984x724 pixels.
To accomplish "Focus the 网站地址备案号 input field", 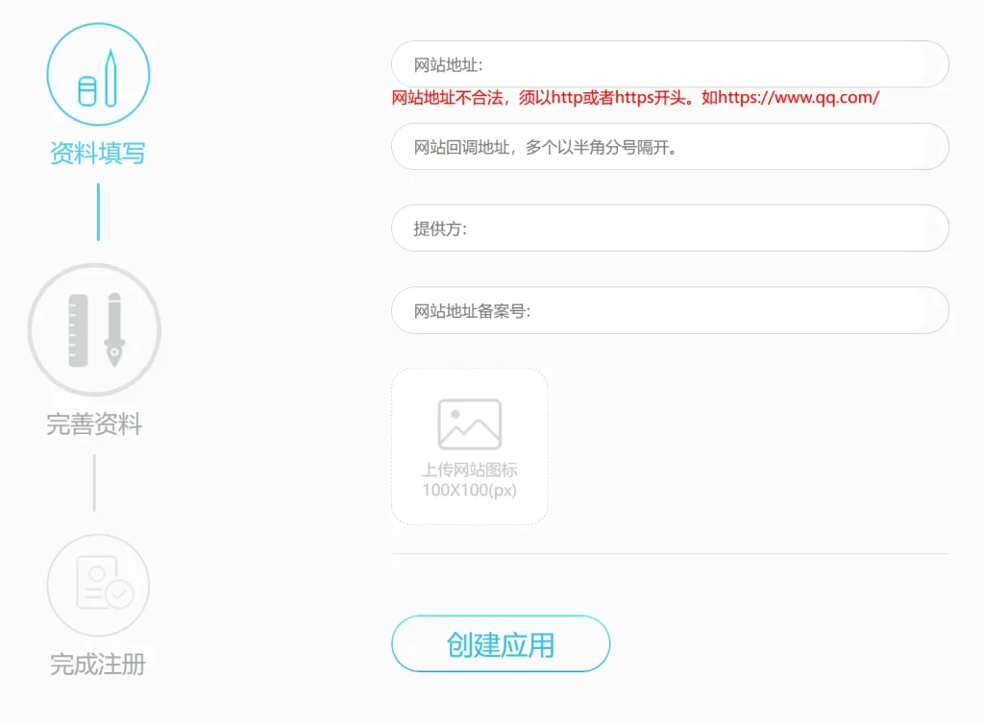I will 670,310.
